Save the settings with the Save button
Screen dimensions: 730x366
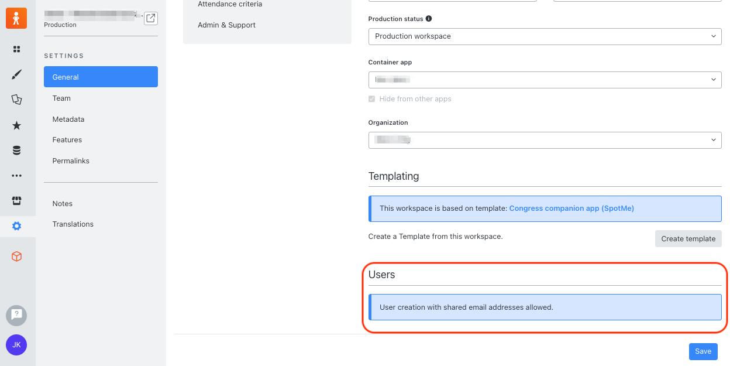click(x=703, y=351)
